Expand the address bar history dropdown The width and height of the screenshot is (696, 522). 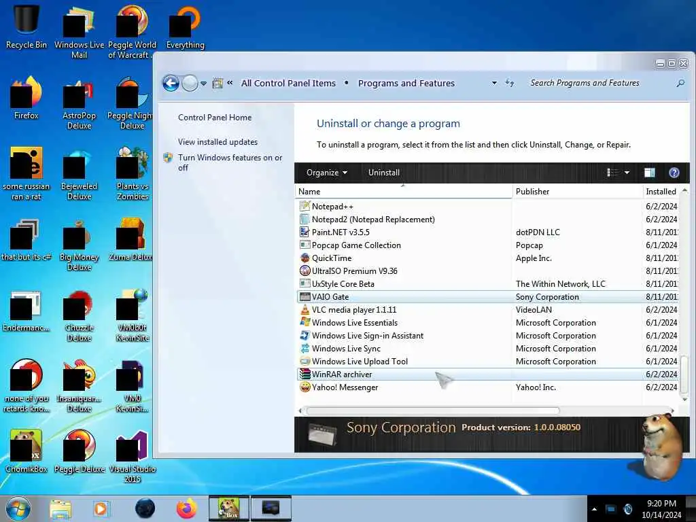[x=494, y=83]
